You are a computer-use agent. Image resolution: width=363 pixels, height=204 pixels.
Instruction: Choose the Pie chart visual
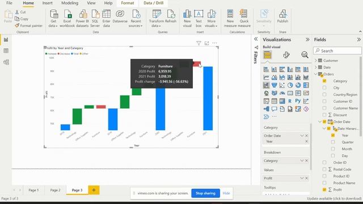coord(290,85)
